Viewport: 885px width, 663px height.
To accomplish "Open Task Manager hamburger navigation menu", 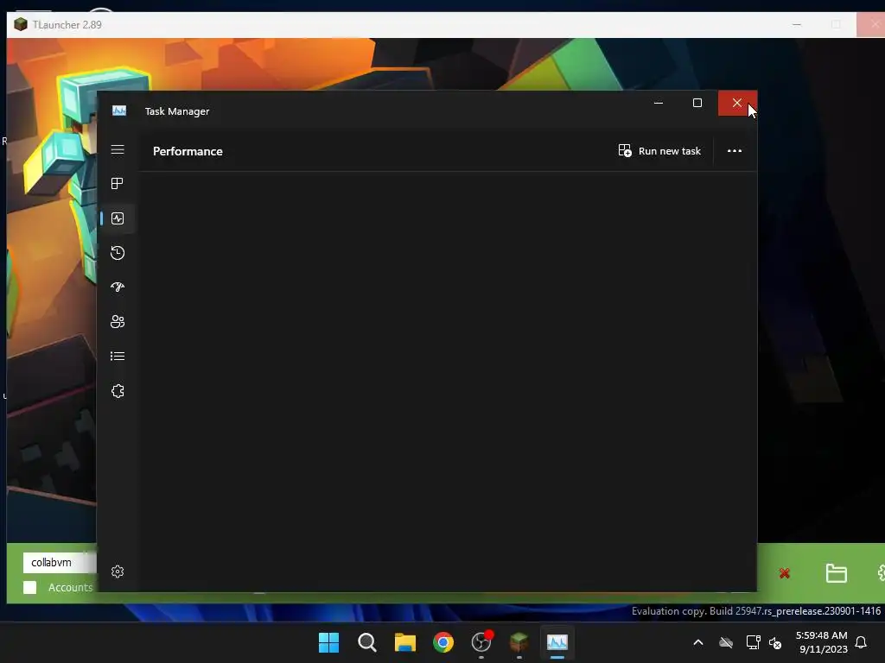I will click(x=118, y=149).
